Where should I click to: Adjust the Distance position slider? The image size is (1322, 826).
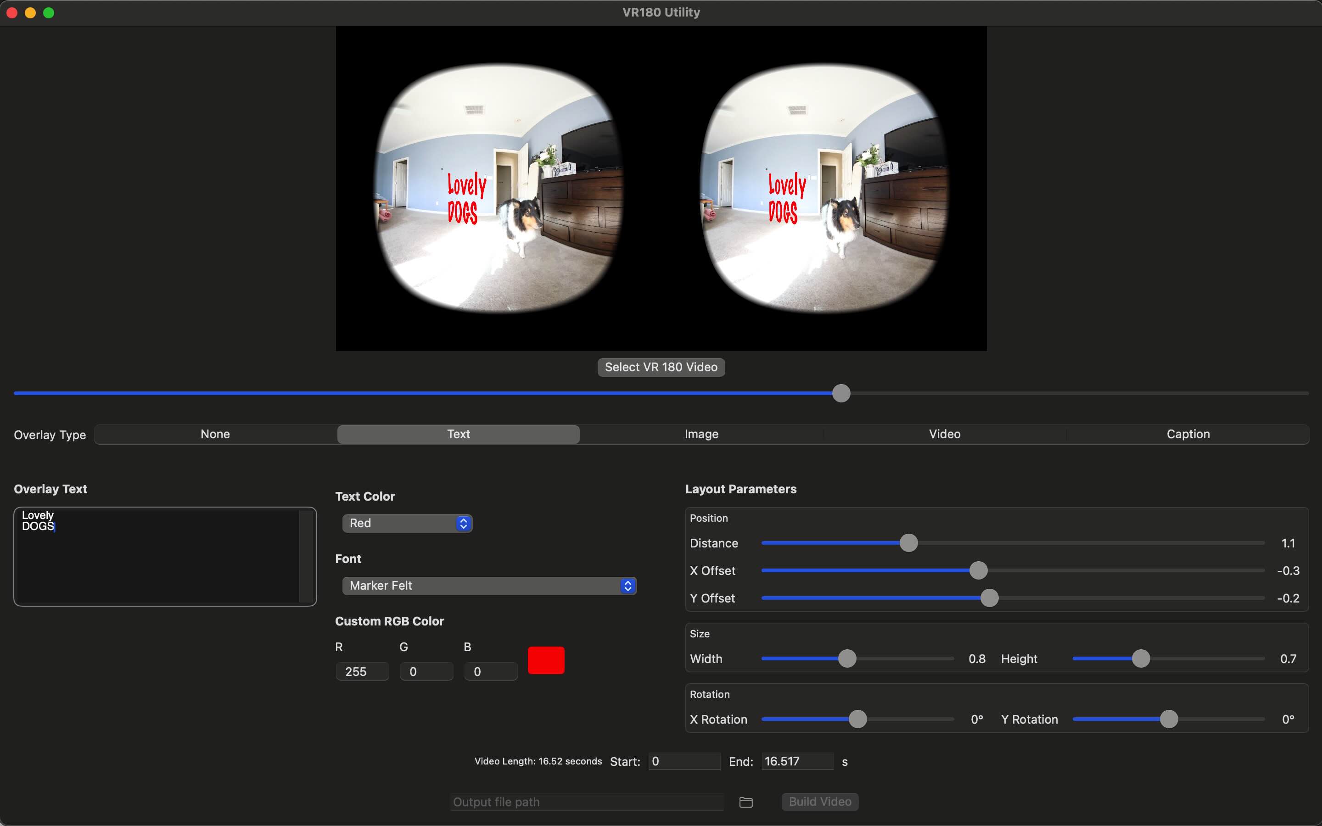[908, 542]
